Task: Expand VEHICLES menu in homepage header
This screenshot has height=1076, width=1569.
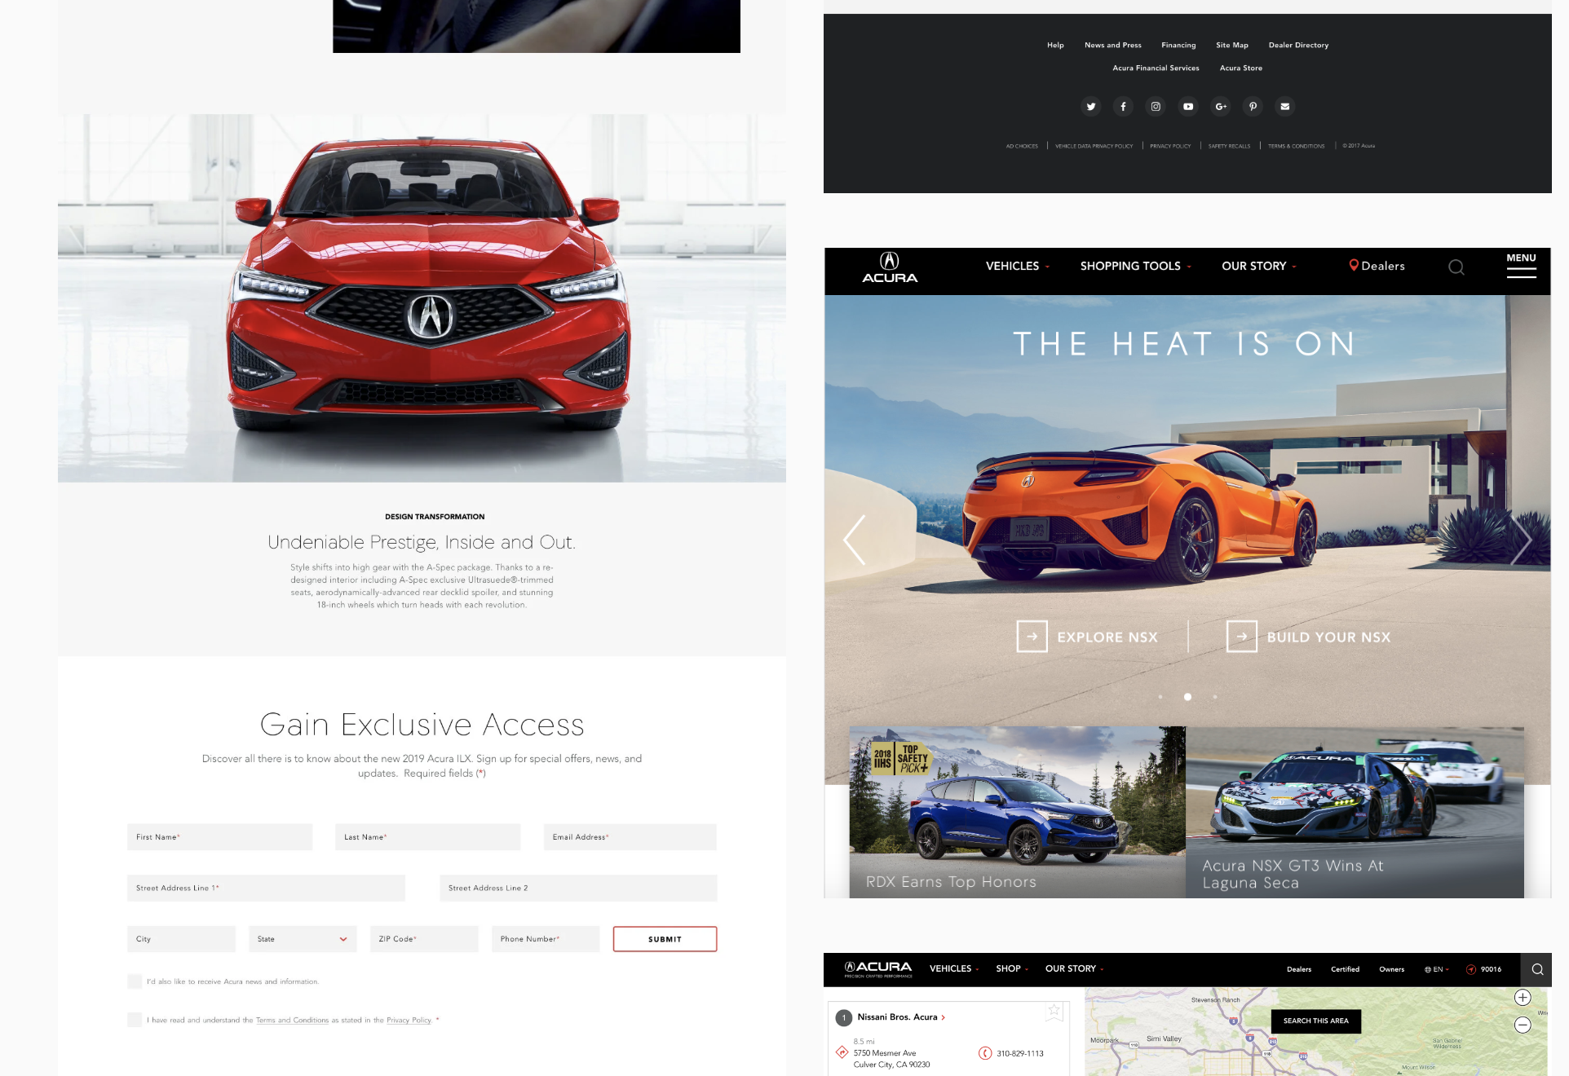Action: point(1017,267)
